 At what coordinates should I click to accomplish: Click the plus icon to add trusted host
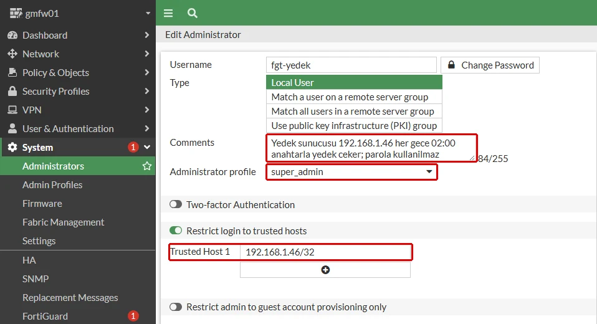325,270
